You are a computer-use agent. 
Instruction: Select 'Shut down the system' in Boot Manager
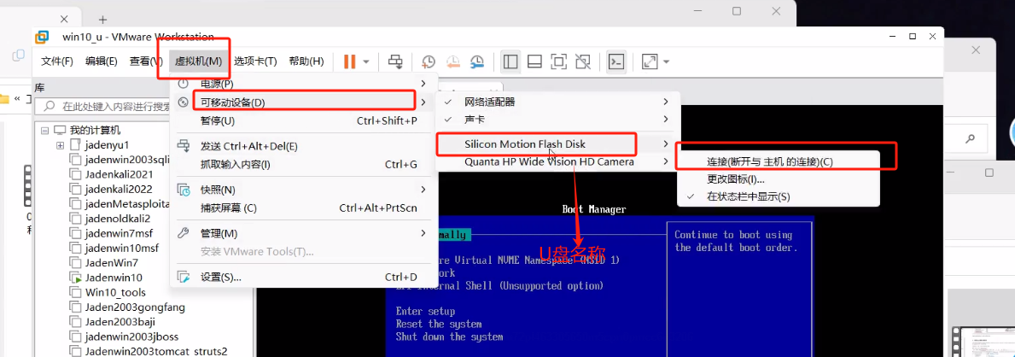(x=449, y=337)
